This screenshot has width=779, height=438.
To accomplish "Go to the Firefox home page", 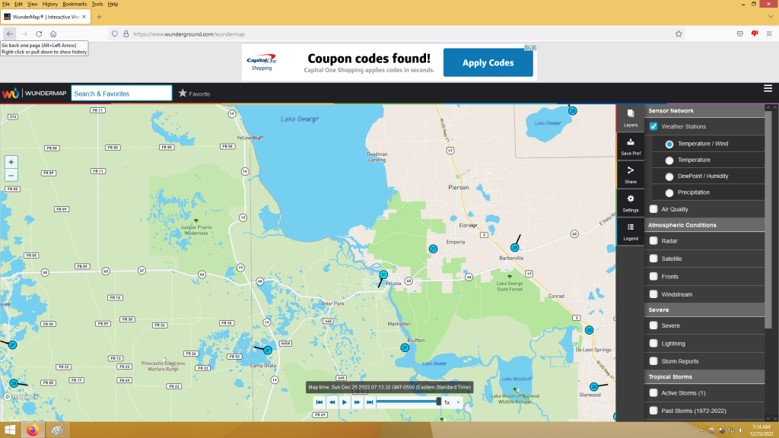I will pos(53,33).
